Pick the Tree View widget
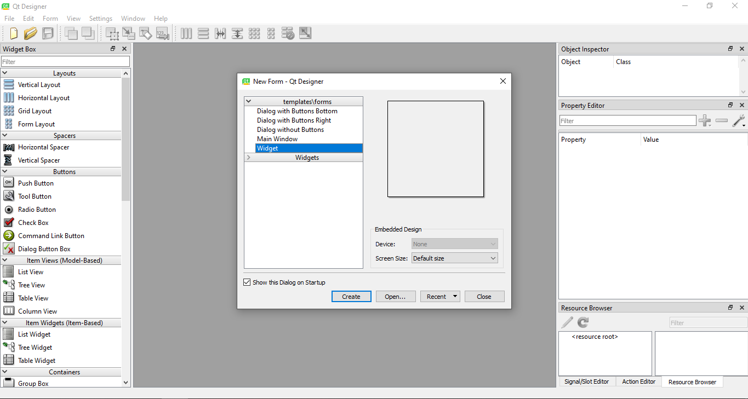Screen dimensions: 748x399 (x=31, y=285)
